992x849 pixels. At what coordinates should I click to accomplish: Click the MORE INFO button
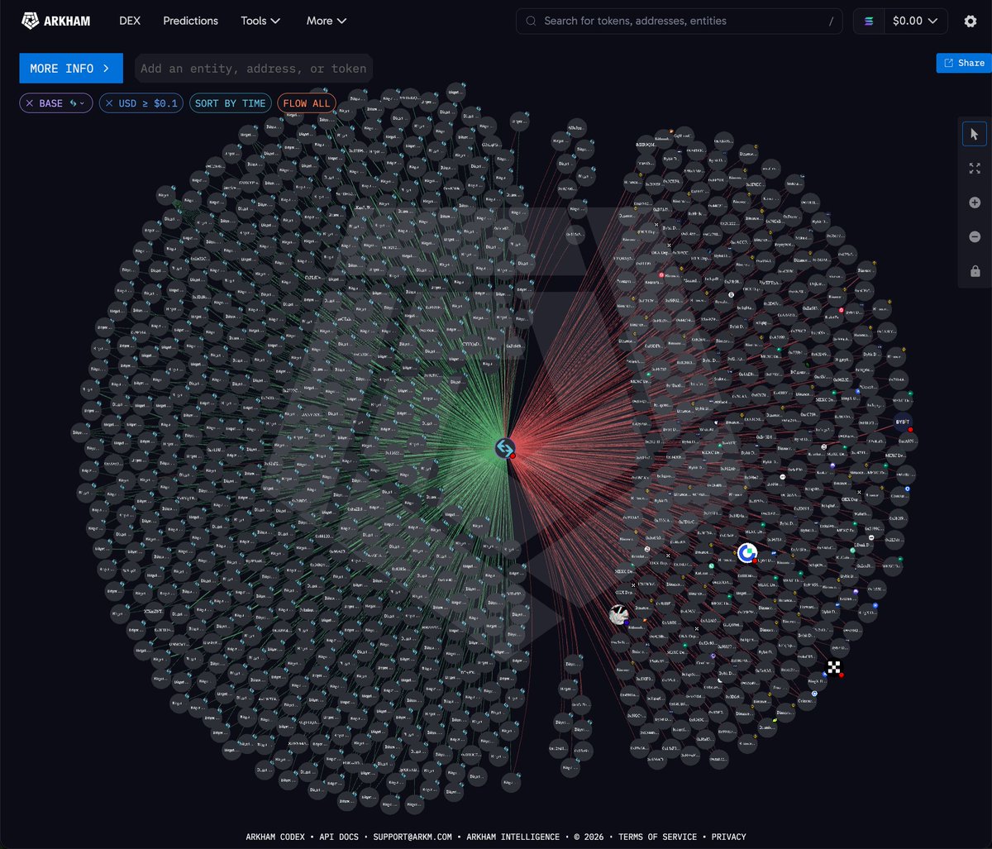pos(71,69)
